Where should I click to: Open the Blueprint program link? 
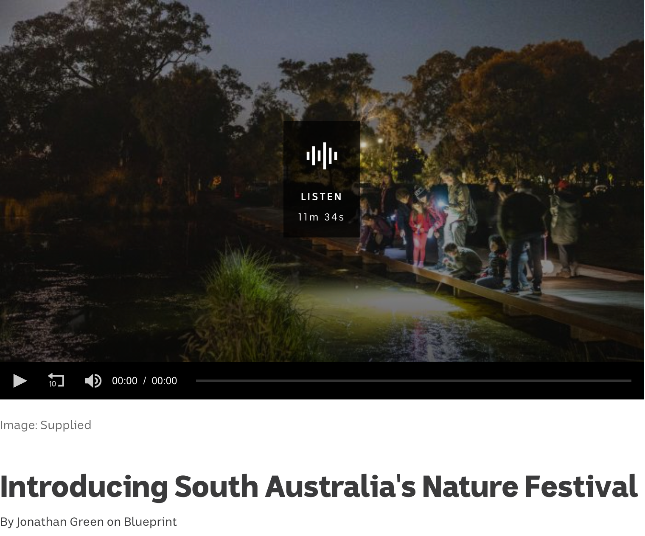(150, 522)
